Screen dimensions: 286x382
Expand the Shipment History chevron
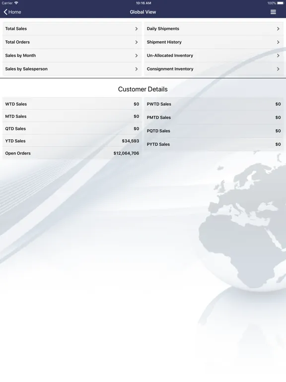click(x=278, y=42)
